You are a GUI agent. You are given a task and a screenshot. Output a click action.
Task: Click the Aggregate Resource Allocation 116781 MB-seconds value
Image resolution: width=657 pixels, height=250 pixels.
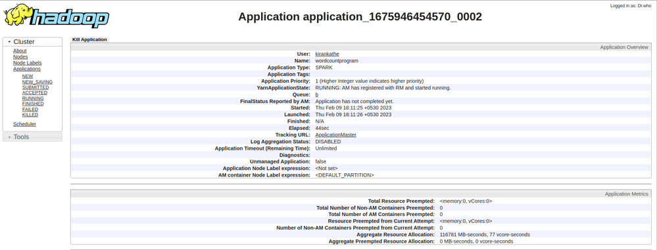485,234
